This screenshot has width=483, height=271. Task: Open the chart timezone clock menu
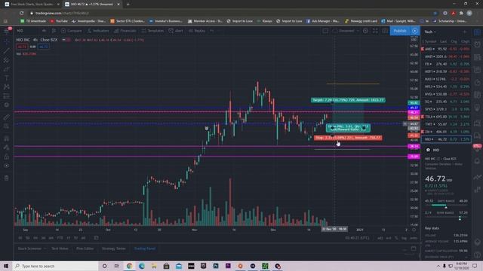coord(357,238)
